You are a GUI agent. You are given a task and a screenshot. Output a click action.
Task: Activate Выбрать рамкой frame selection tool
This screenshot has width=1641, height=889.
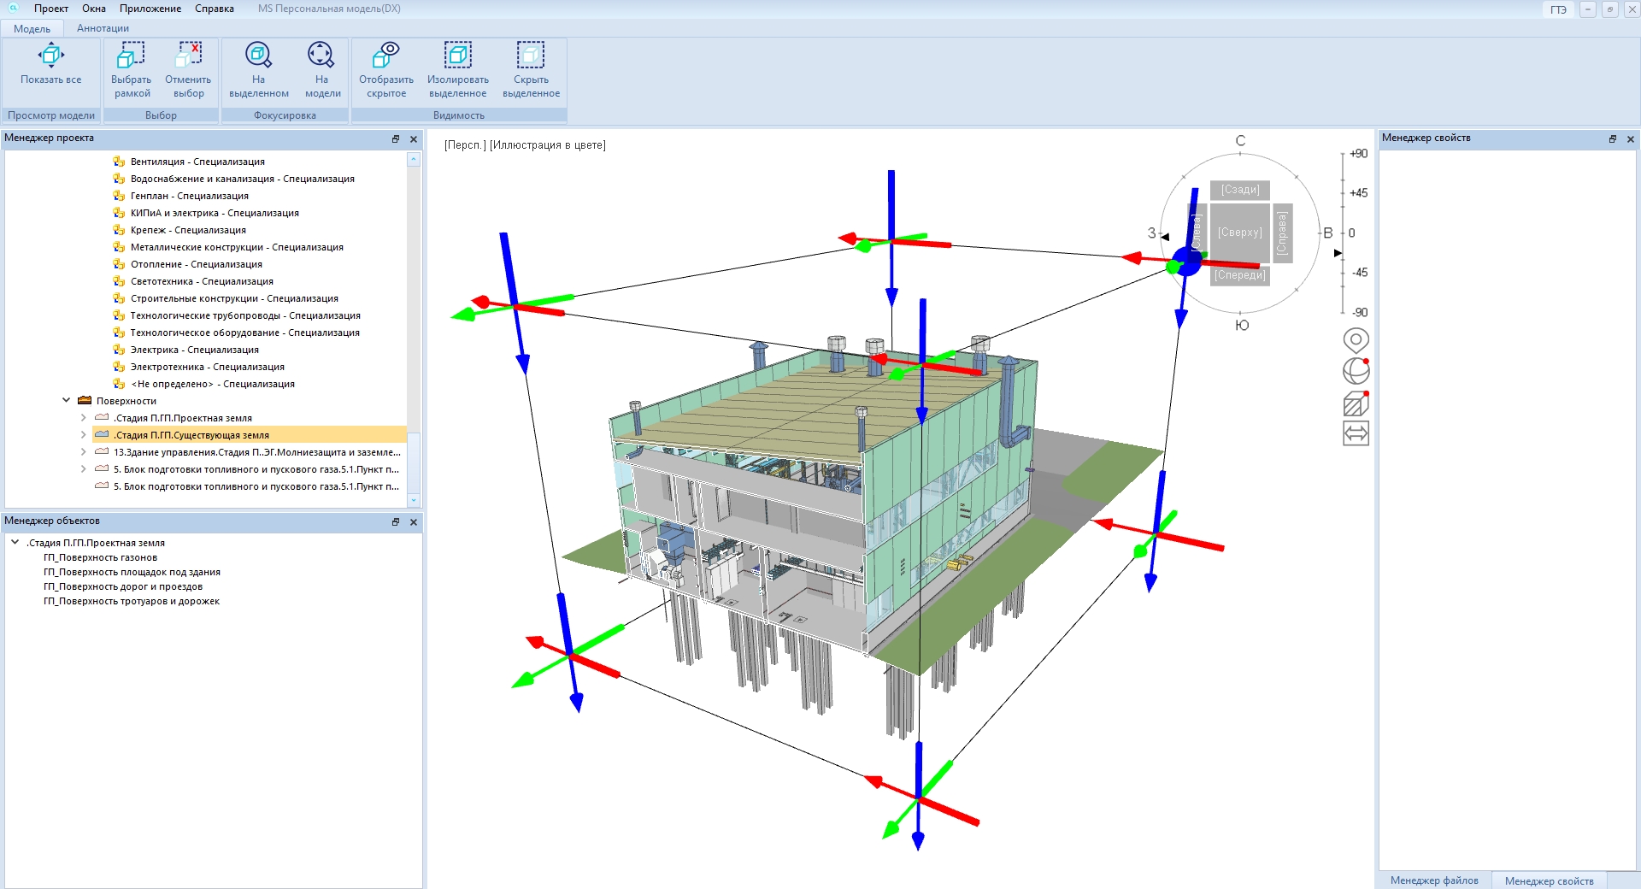[x=131, y=56]
